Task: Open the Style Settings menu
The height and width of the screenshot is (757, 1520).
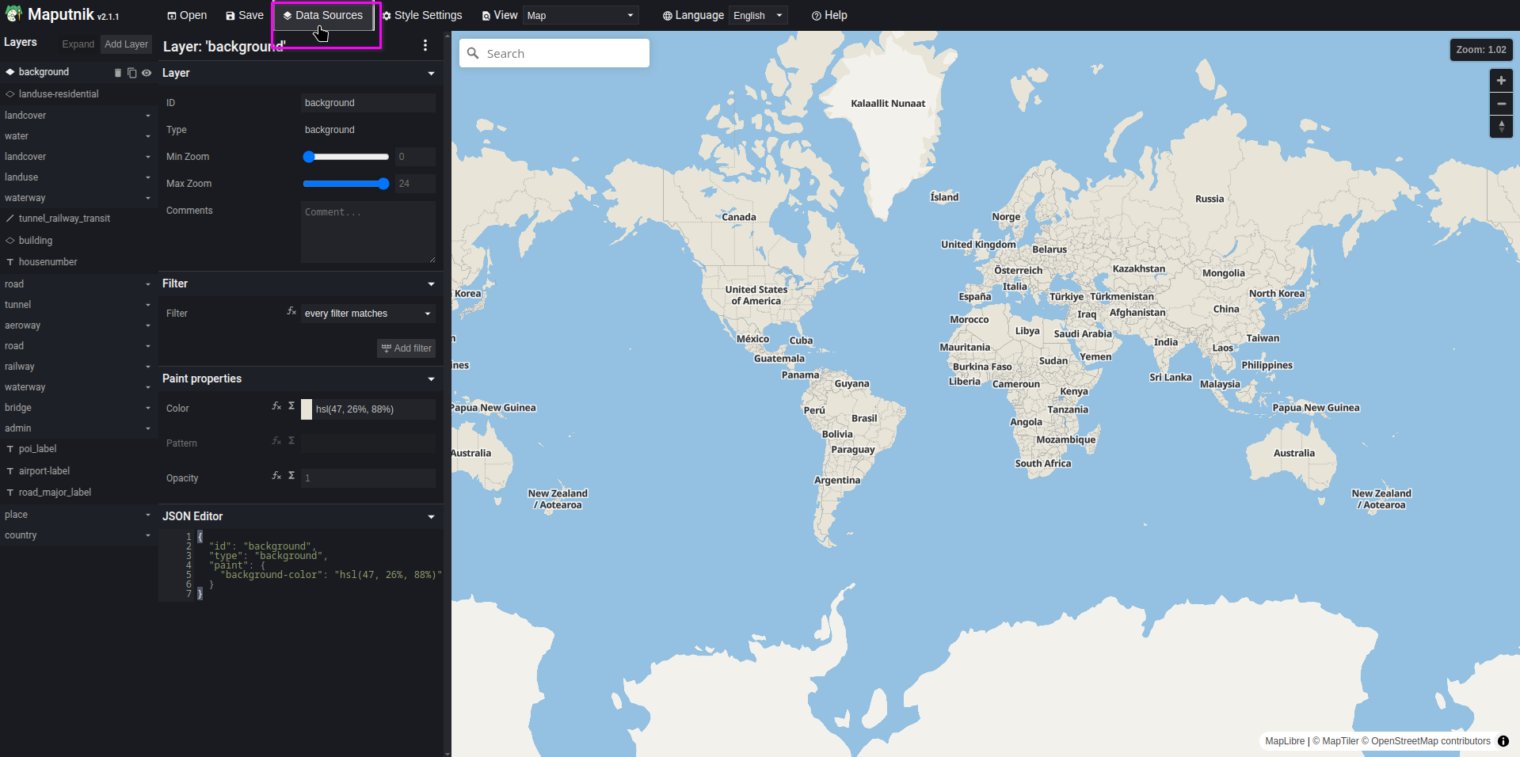Action: (421, 16)
